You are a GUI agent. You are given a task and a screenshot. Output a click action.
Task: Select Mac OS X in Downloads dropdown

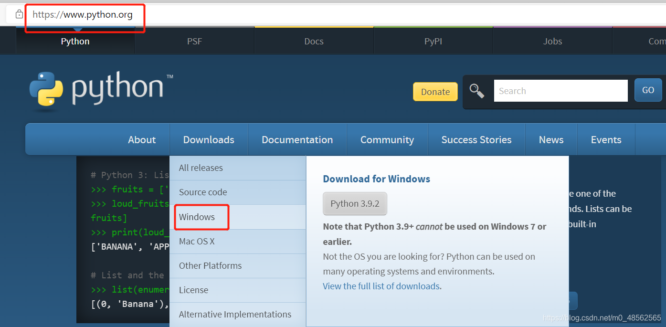coord(238,242)
